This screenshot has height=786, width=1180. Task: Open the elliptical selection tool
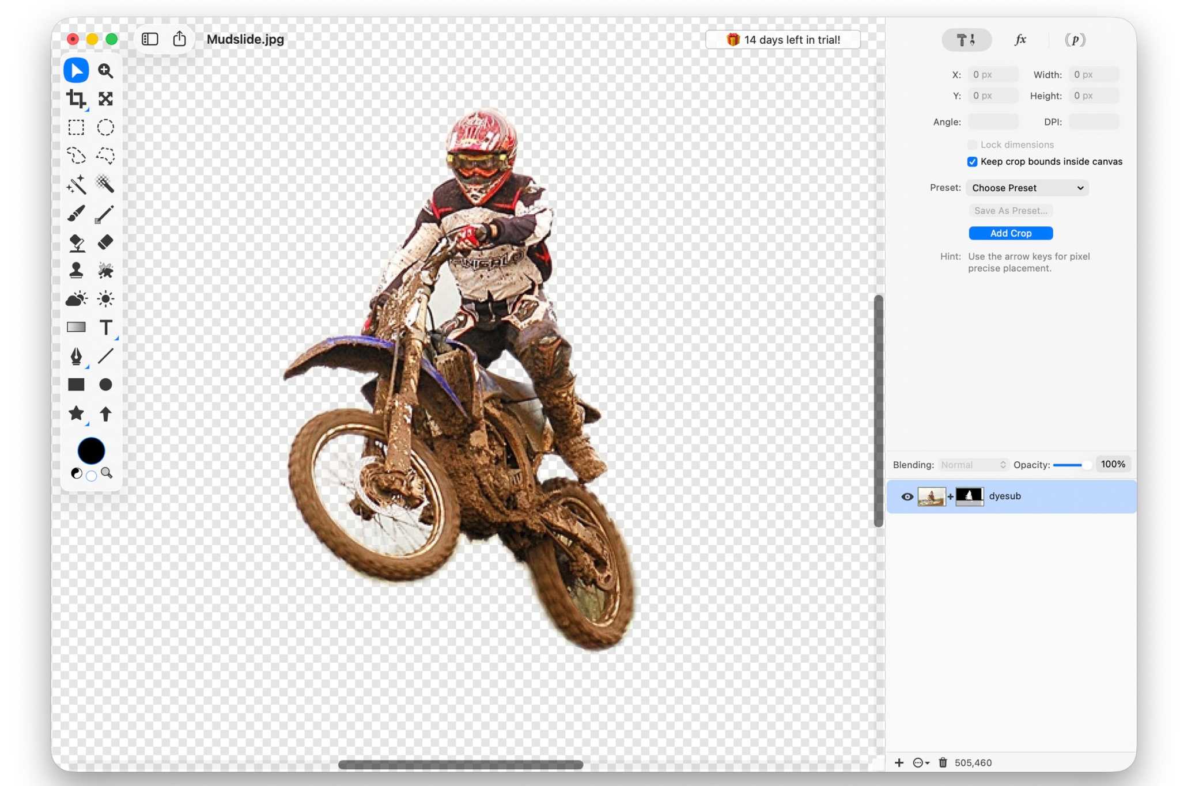point(105,127)
